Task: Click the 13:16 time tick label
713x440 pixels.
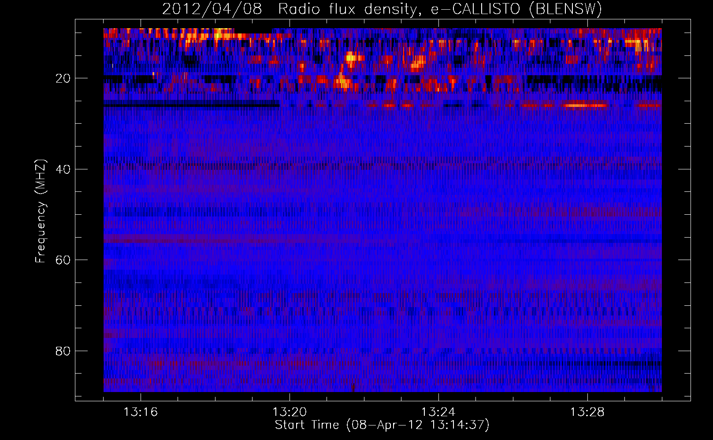Action: point(141,412)
